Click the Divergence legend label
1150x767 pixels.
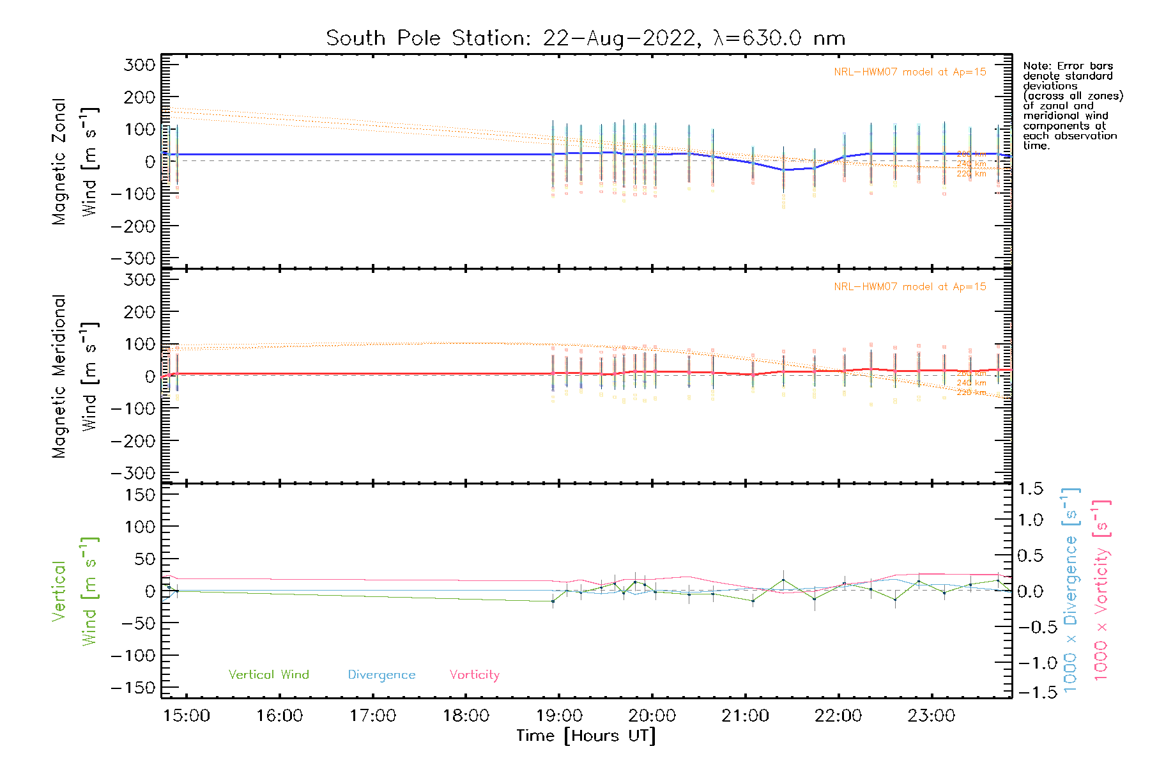click(381, 674)
